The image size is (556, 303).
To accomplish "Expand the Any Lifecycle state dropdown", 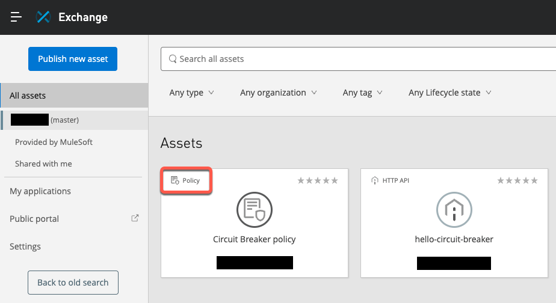I will click(x=449, y=93).
